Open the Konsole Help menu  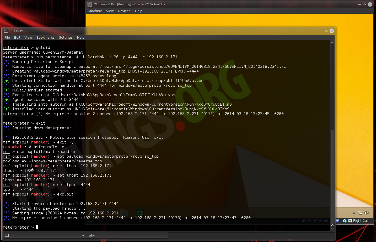click(81, 38)
